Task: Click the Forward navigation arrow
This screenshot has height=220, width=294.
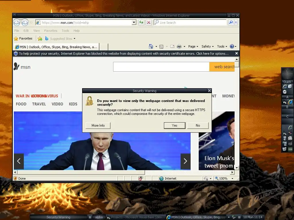Action: tap(25, 23)
